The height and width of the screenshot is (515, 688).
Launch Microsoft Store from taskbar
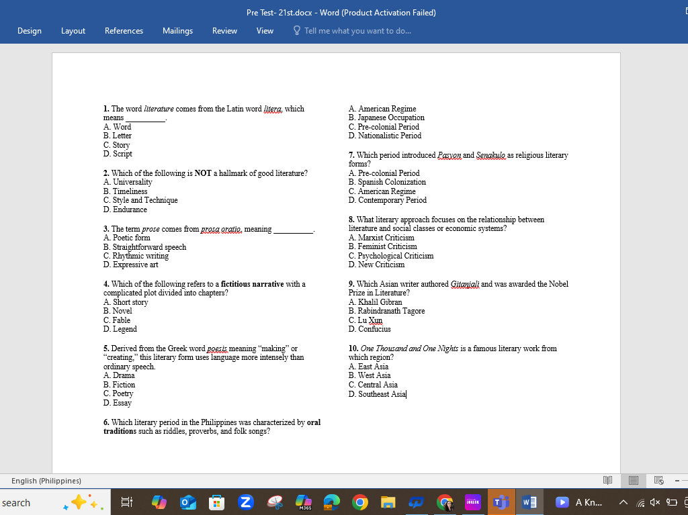click(216, 502)
